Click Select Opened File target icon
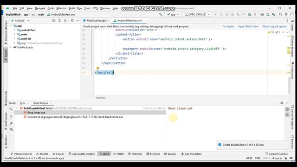Image resolution: width=297 pixels, height=167 pixels. 54,20
